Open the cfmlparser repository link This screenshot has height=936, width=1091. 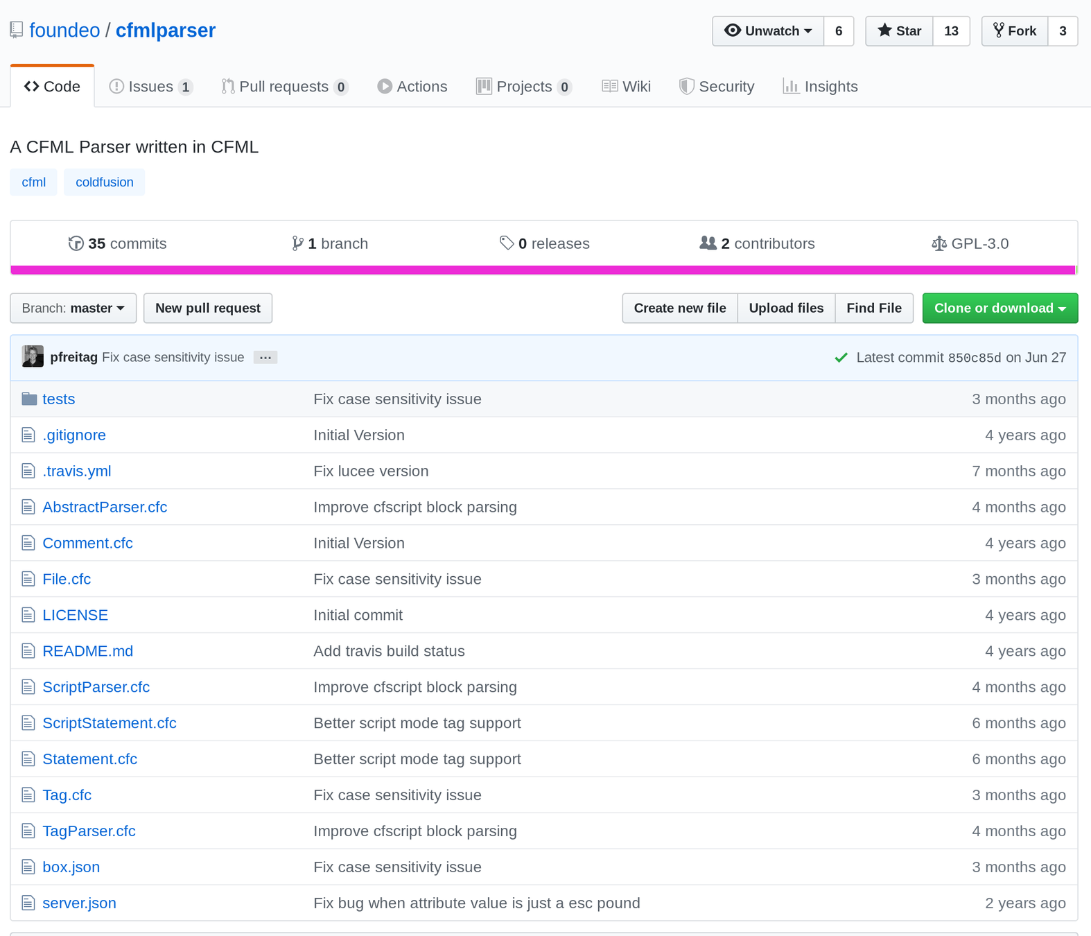coord(166,31)
